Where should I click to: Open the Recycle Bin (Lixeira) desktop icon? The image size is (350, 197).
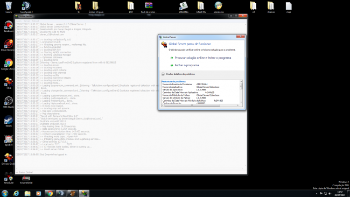(x=9, y=7)
